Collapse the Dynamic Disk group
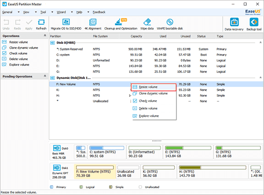Screen dimensions: 264x195 tap(260, 78)
